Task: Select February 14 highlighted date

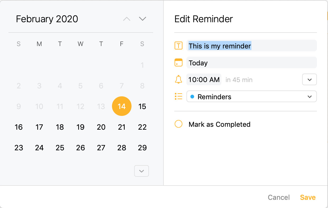Action: [122, 106]
